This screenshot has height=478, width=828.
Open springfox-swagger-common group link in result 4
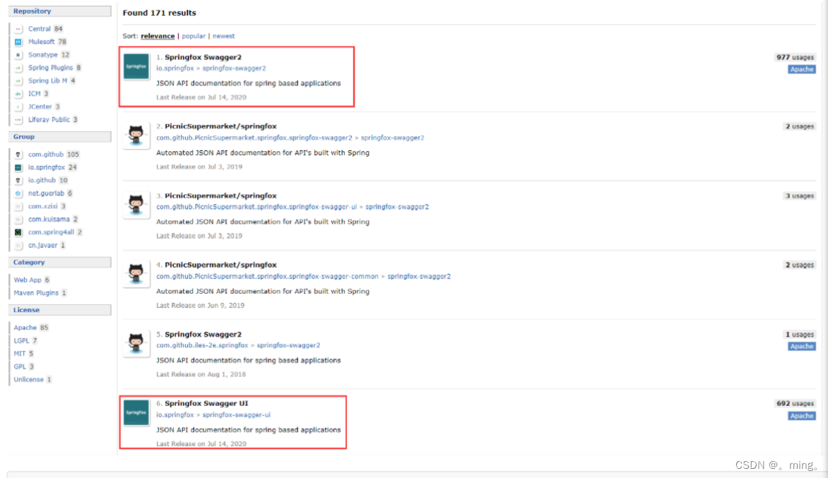coord(267,277)
